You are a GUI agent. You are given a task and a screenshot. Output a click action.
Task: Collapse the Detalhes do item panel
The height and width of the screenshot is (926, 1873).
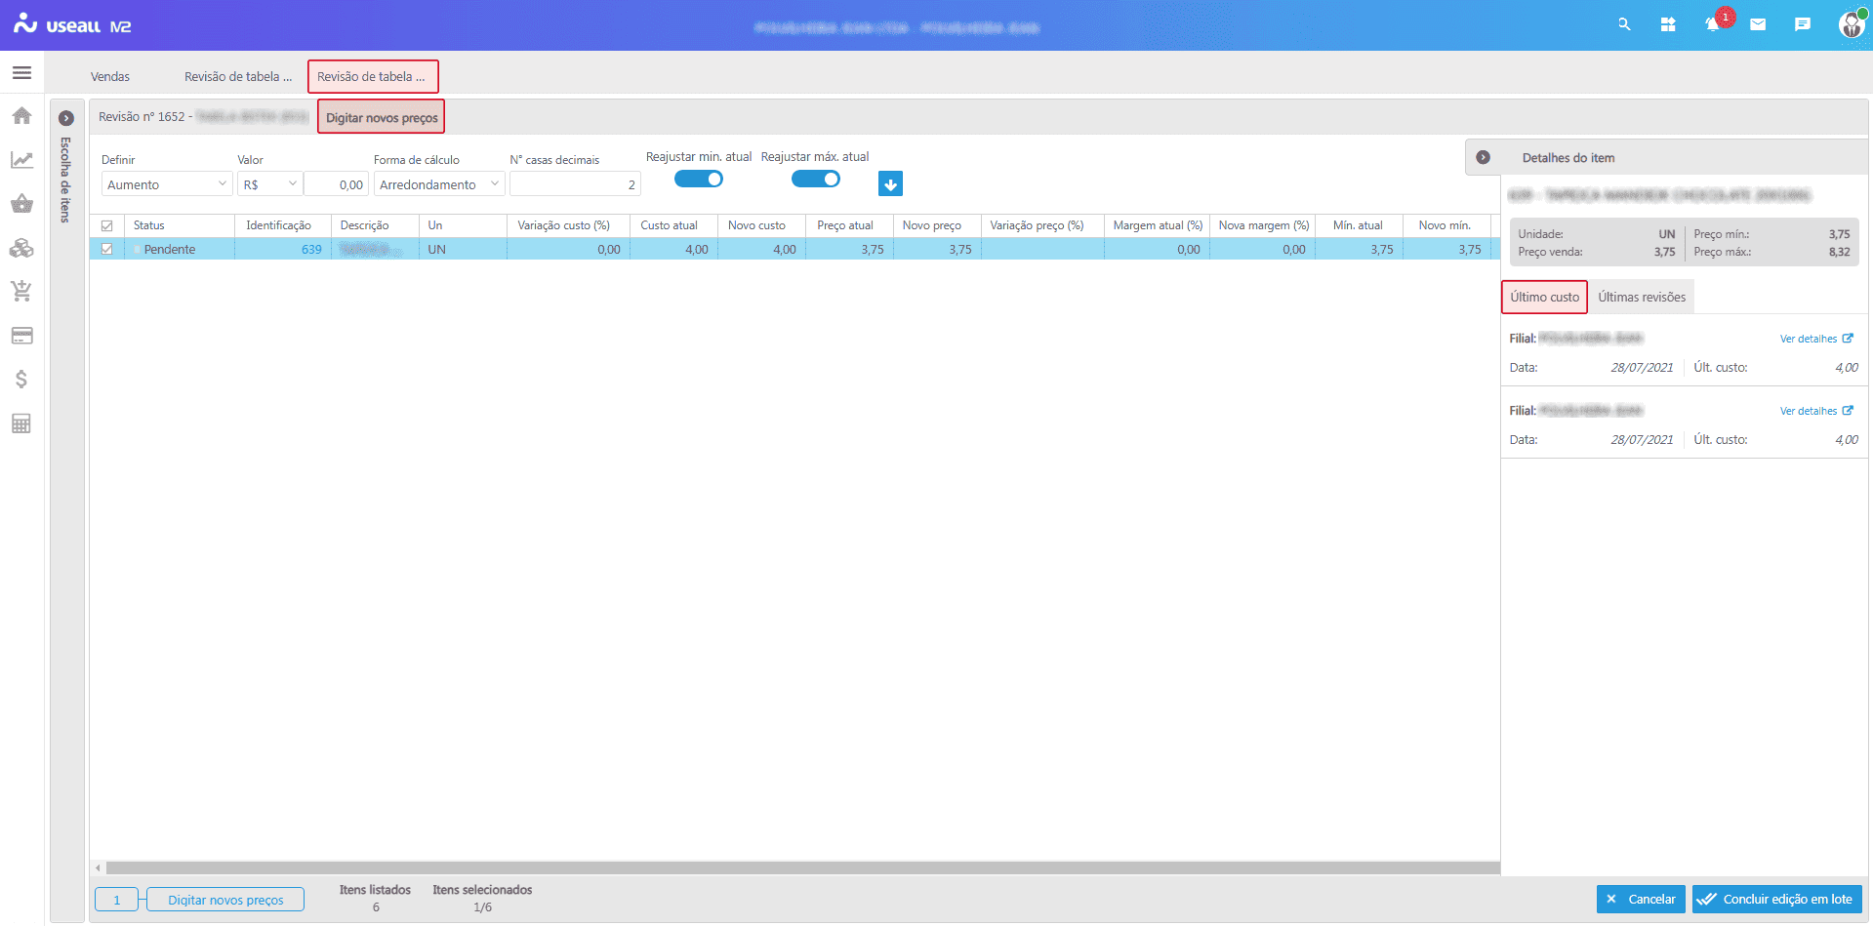click(1483, 158)
